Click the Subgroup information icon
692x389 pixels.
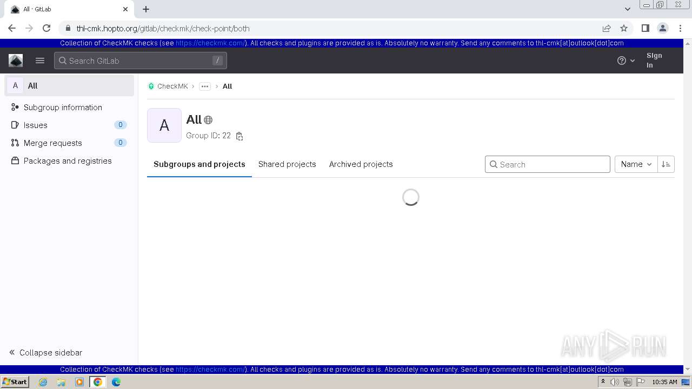(15, 107)
